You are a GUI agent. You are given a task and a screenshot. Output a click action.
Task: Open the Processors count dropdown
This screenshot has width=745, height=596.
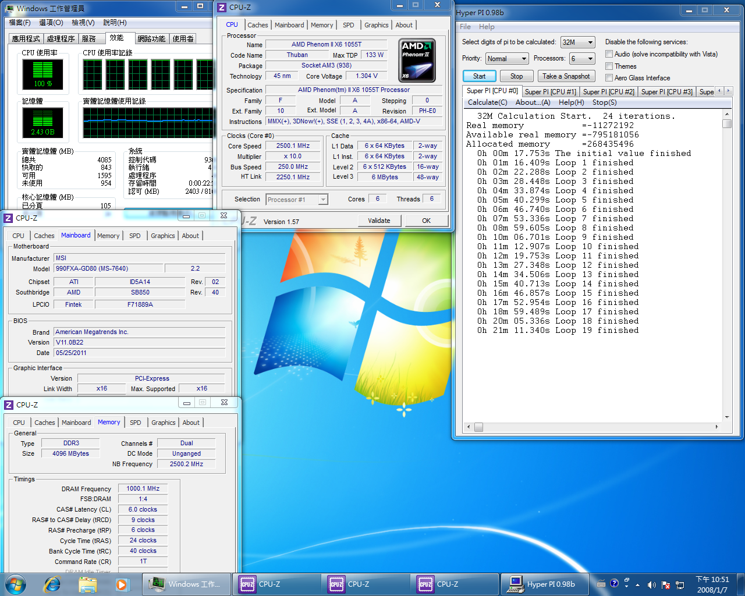point(582,59)
